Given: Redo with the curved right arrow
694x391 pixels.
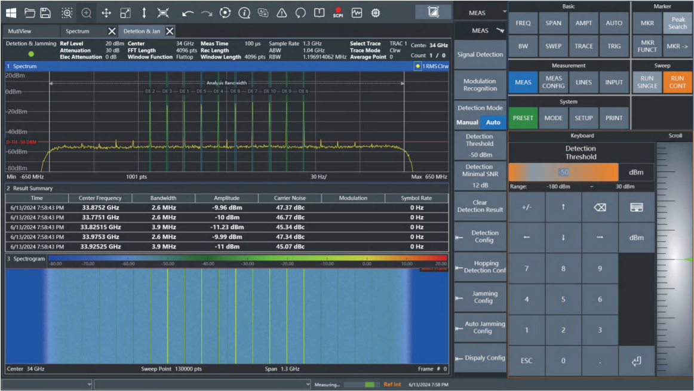Looking at the screenshot, I should coord(206,13).
